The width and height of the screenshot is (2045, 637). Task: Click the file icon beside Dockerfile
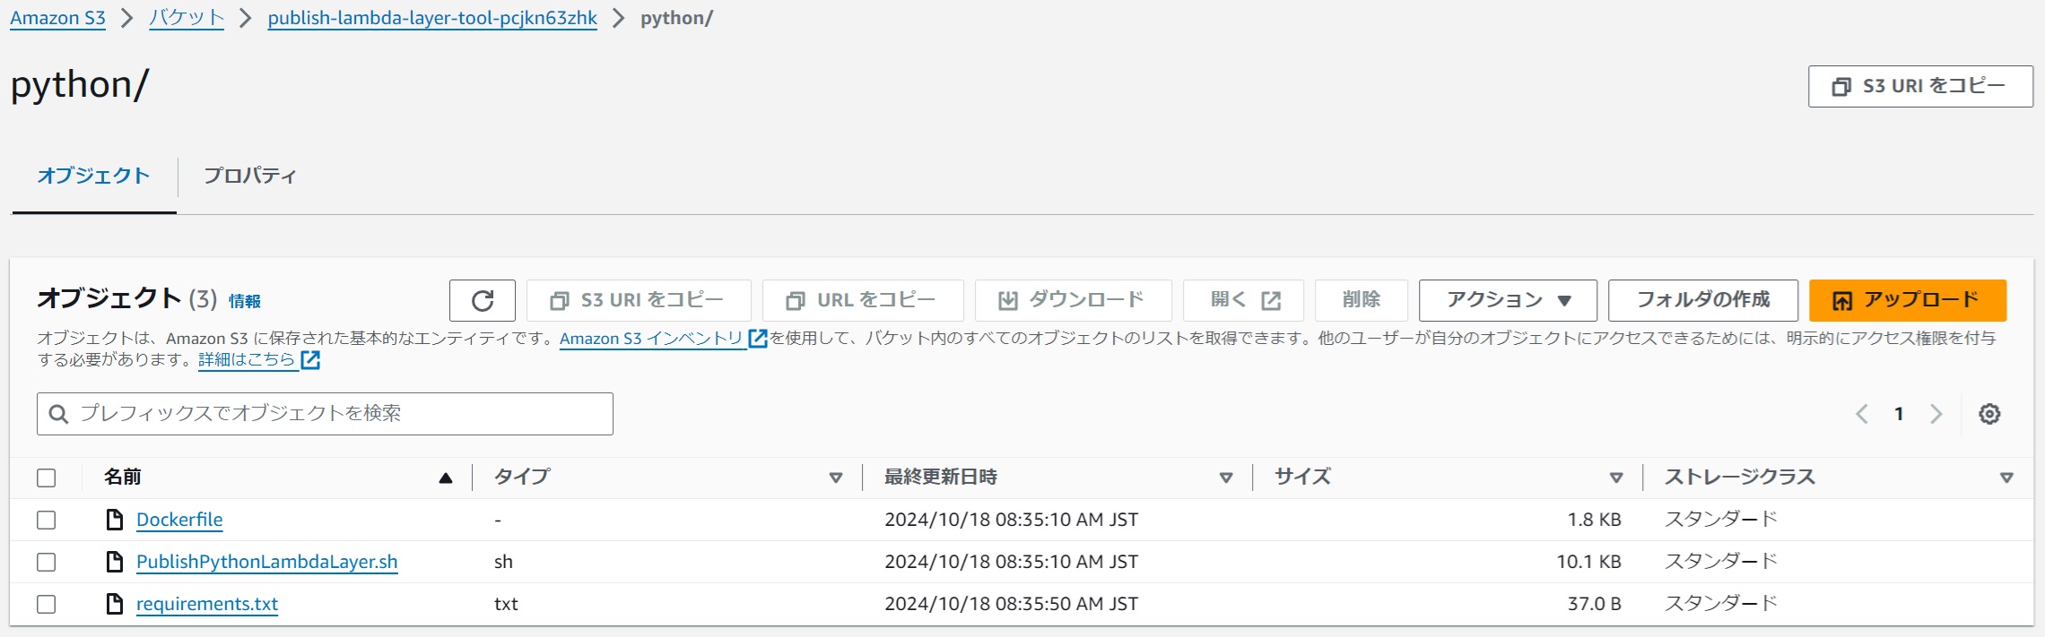click(115, 520)
